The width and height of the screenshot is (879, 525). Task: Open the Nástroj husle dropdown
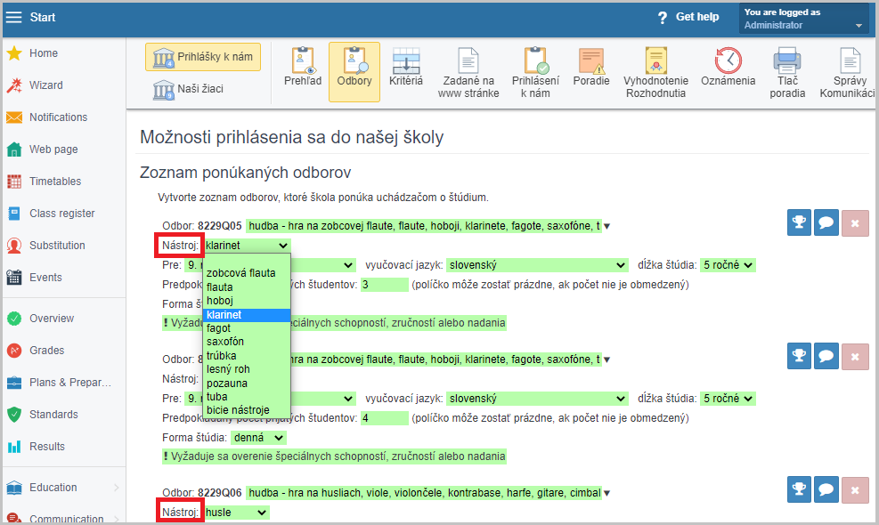click(x=236, y=513)
